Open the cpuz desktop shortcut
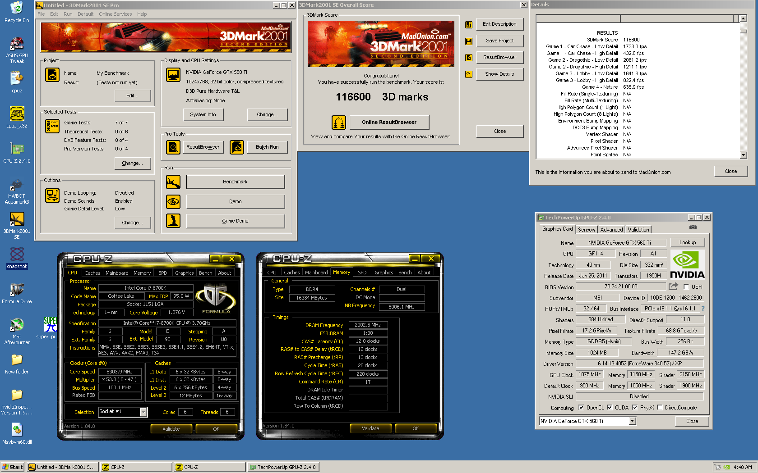The width and height of the screenshot is (758, 473). (17, 82)
